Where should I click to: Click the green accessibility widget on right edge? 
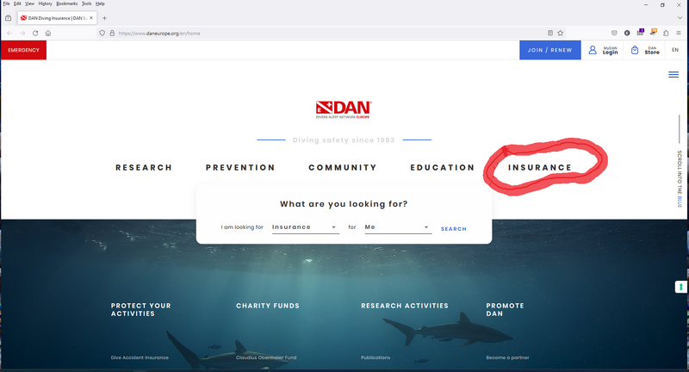pos(681,287)
